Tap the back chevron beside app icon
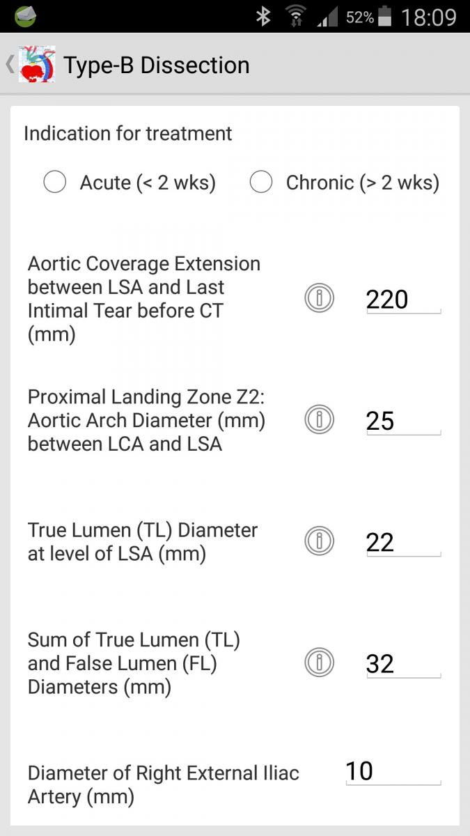This screenshot has width=470, height=836. 9,65
